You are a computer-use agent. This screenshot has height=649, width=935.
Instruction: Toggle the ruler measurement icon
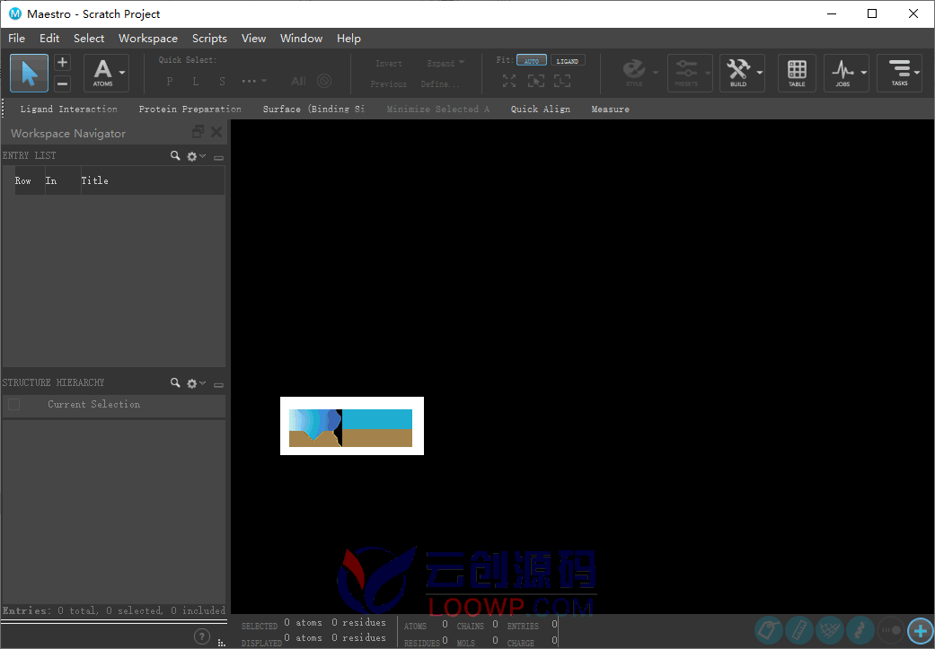(799, 630)
